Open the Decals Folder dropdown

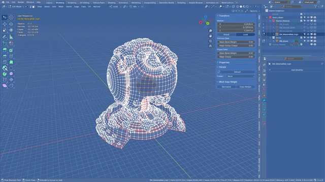[x=241, y=76]
